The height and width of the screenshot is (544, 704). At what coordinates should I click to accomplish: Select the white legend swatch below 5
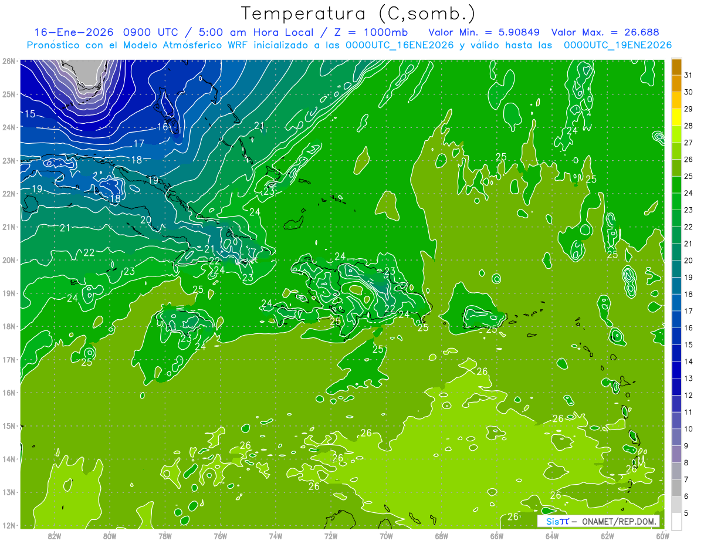(x=677, y=521)
